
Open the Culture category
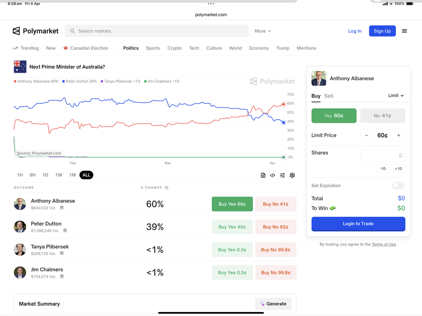(214, 48)
